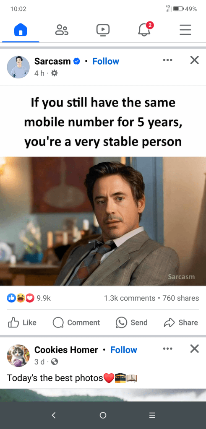Share the Sarcasm post

(x=181, y=322)
